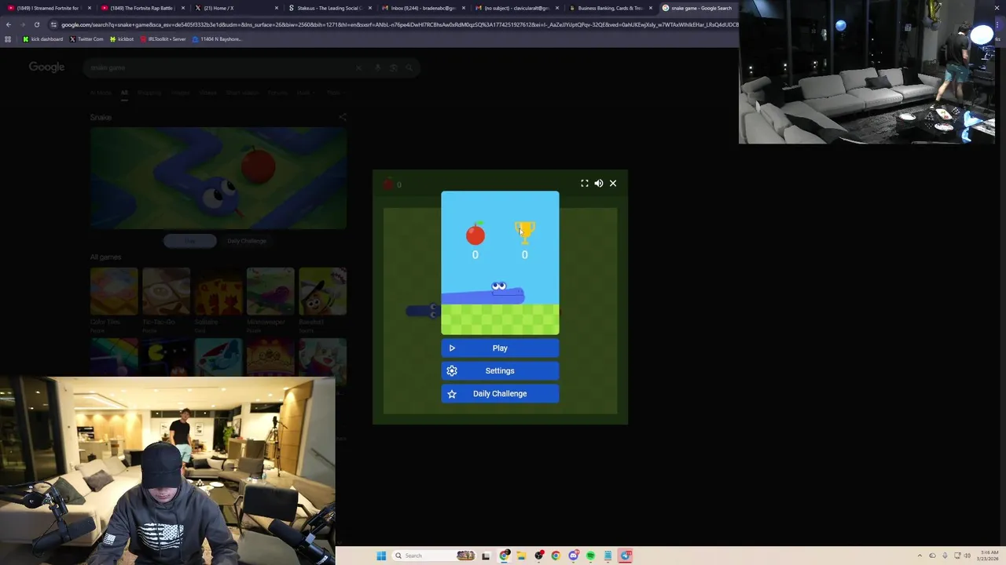1006x565 pixels.
Task: Click the red apple score icon
Action: [475, 233]
